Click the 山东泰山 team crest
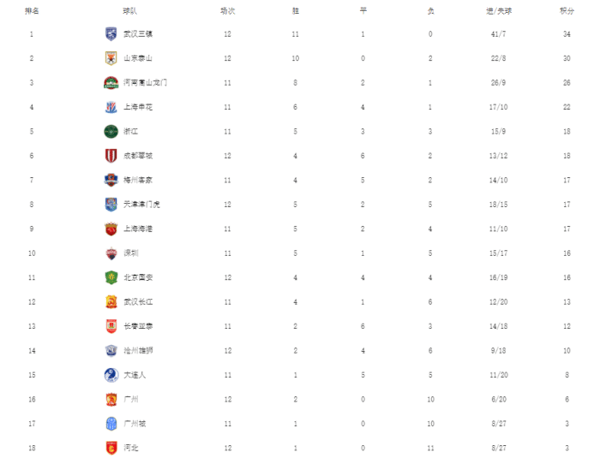 point(111,58)
